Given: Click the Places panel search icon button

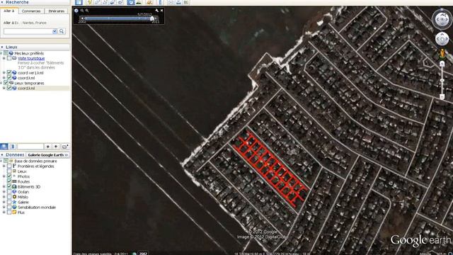Looking at the screenshot, I should click(x=4, y=147).
